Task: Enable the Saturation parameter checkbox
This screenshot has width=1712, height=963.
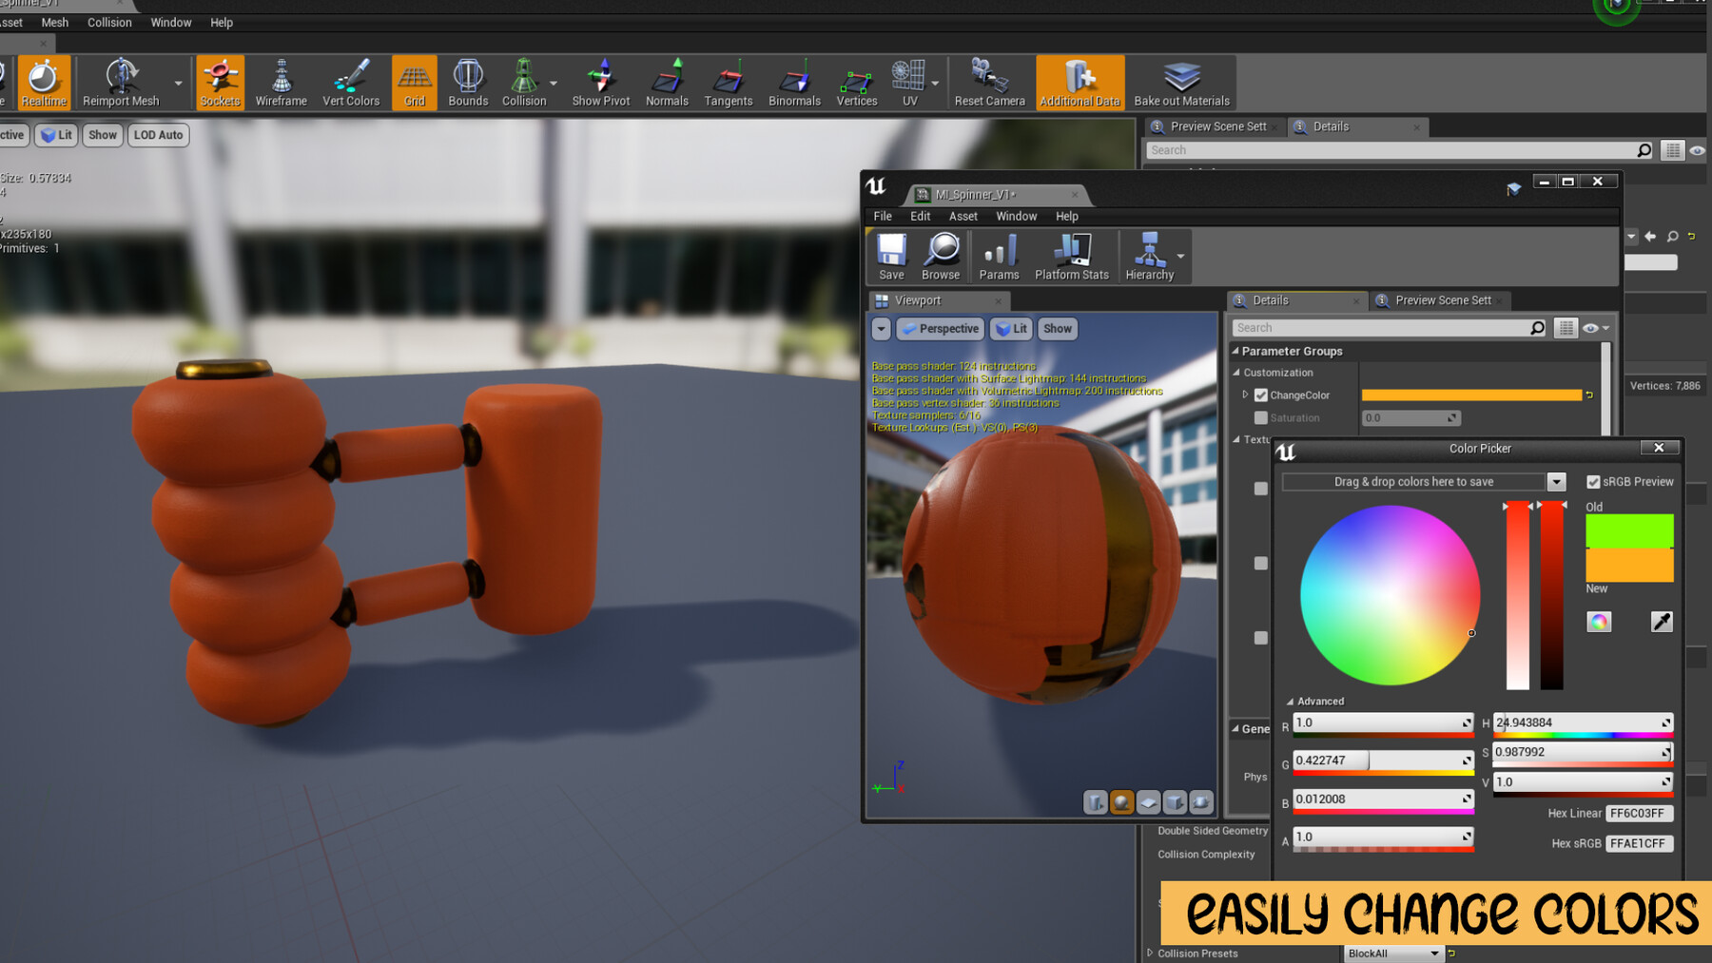Action: 1262,417
